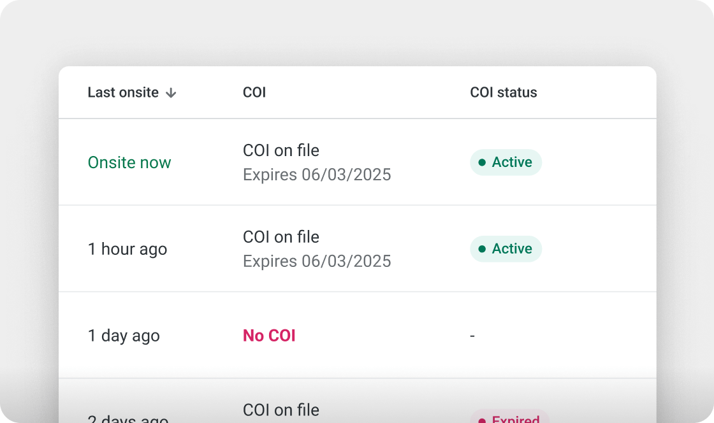Click Expires 06/03/2025 in 1 hour ago row
The height and width of the screenshot is (423, 714).
(x=317, y=261)
